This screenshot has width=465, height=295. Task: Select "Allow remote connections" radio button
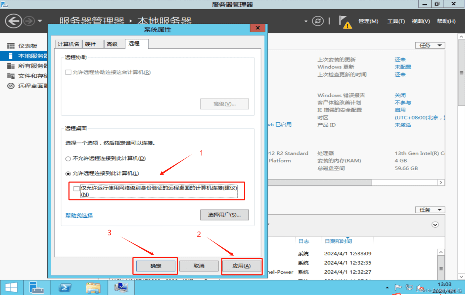[x=68, y=174]
